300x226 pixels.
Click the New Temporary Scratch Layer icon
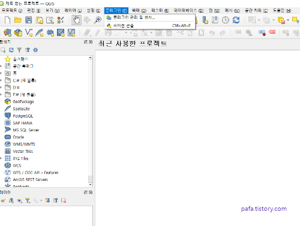pyautogui.click(x=50, y=32)
